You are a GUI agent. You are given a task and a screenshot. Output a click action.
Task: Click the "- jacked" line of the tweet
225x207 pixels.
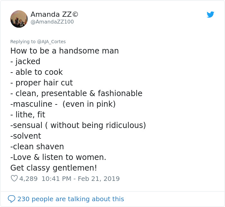tap(25, 62)
